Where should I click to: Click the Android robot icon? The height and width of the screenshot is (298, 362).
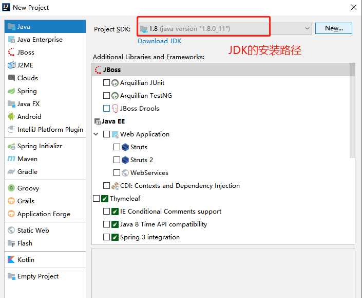pos(11,117)
